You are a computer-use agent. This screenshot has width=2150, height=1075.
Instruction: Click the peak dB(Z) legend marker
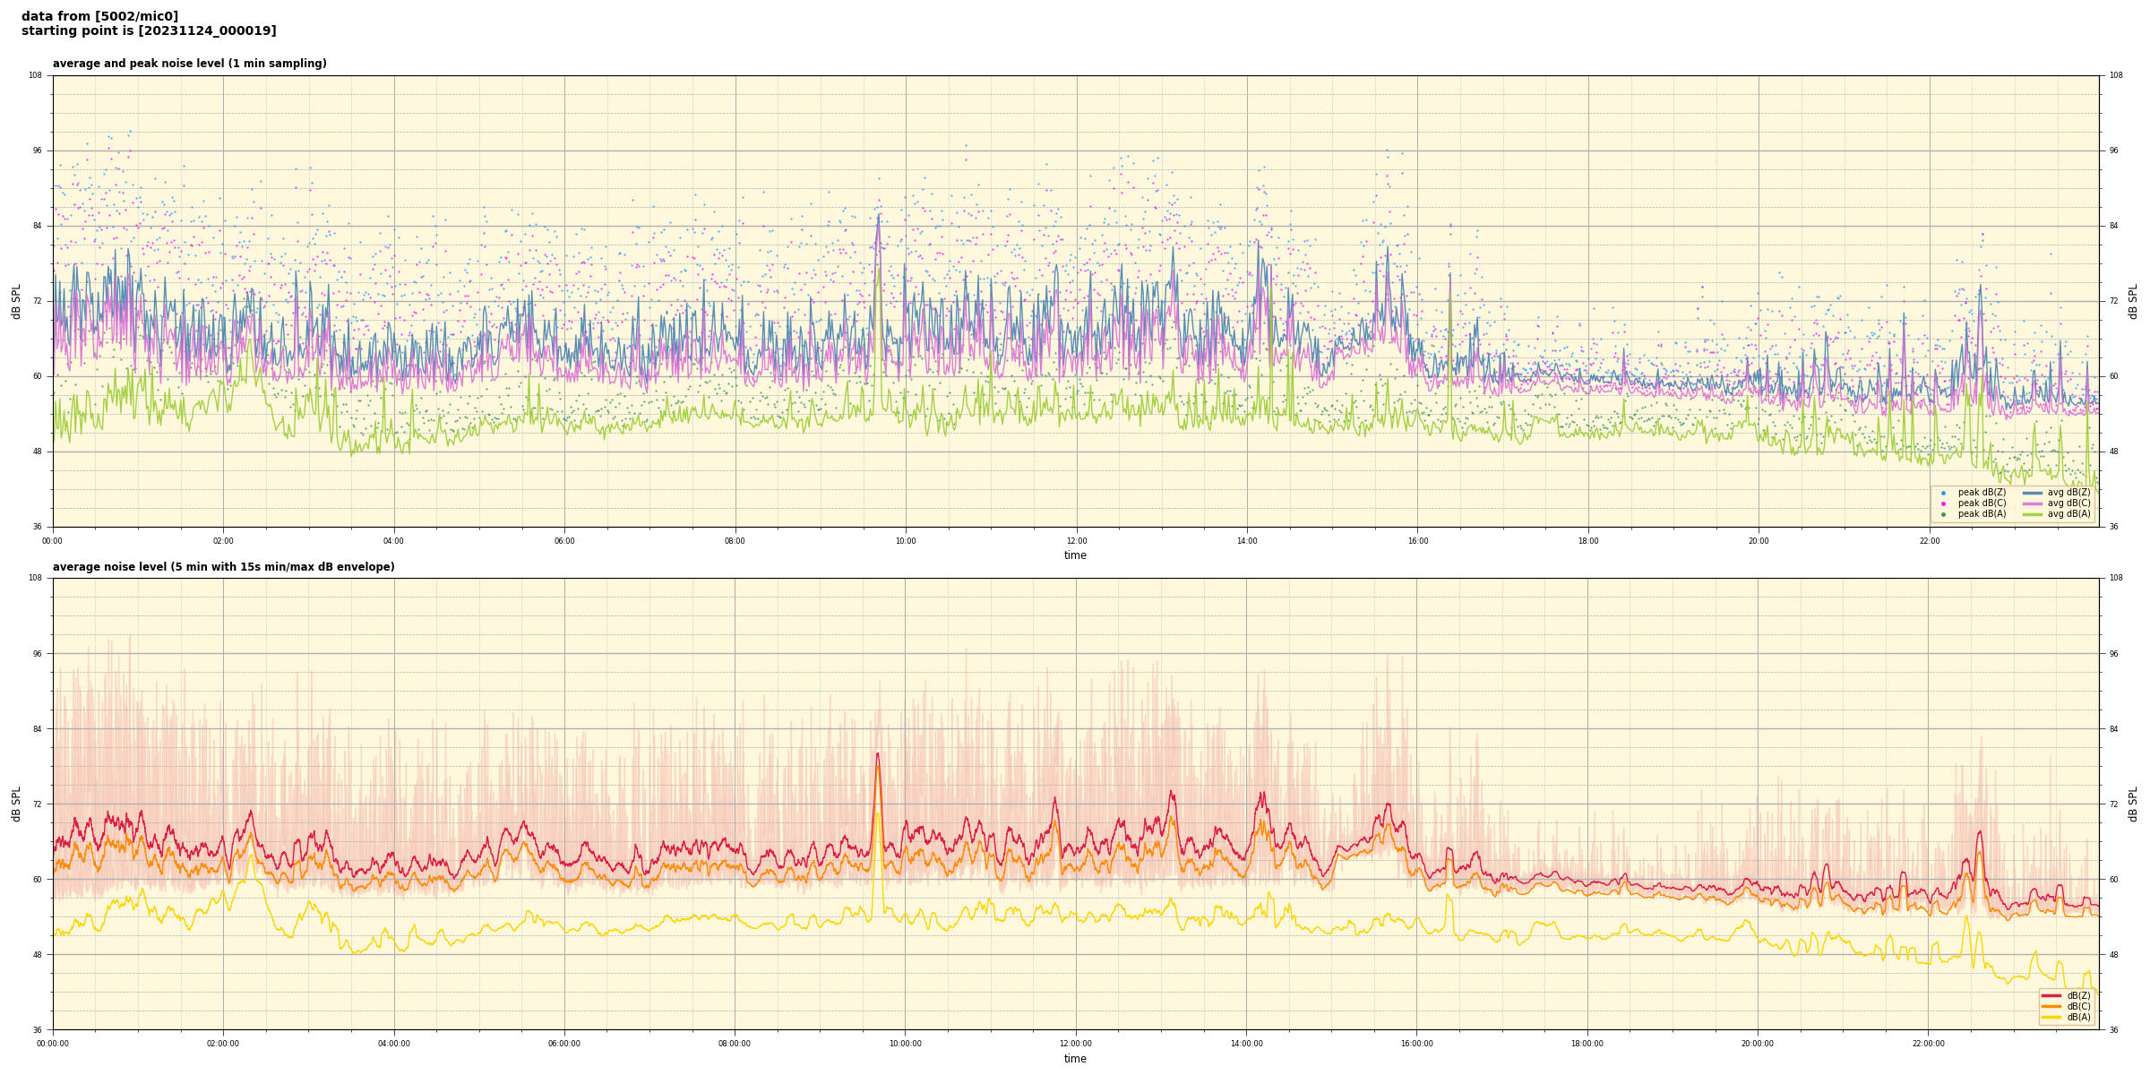coord(1943,493)
